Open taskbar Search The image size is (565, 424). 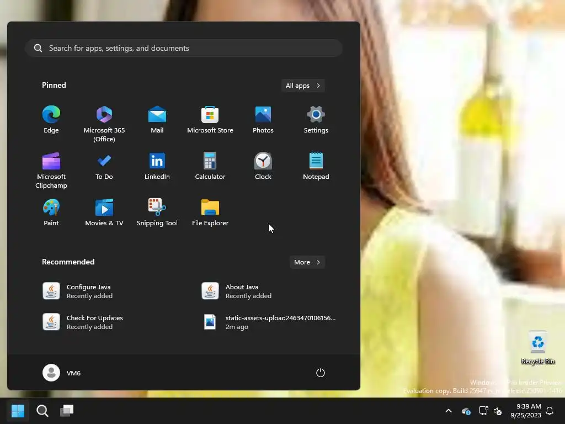42,411
